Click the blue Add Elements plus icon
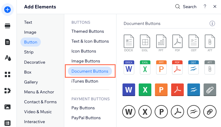Image resolution: width=221 pixels, height=127 pixels. click(x=8, y=10)
